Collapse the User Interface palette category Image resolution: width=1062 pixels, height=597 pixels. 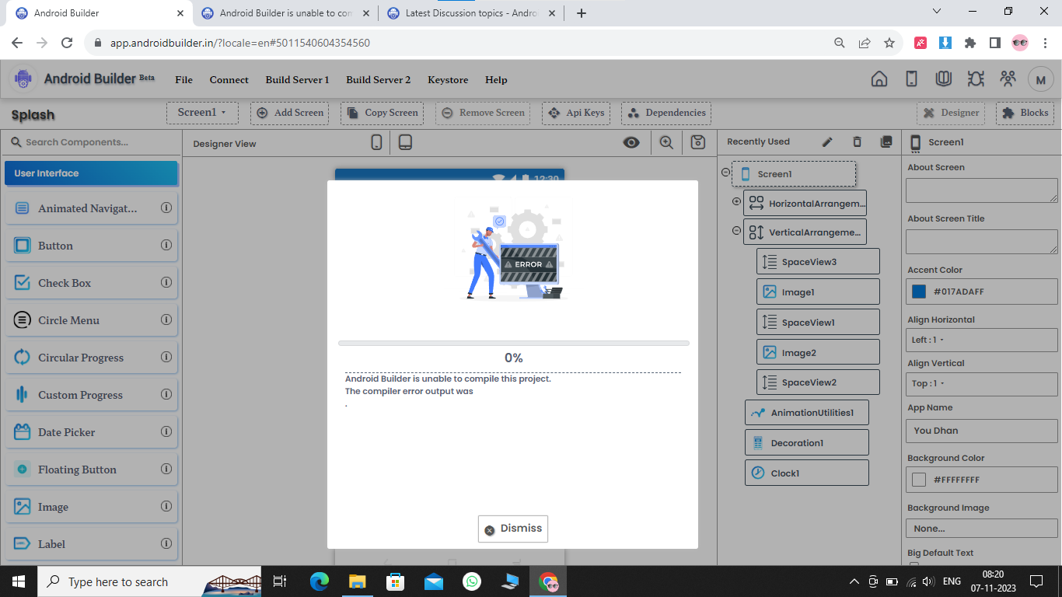coord(91,173)
